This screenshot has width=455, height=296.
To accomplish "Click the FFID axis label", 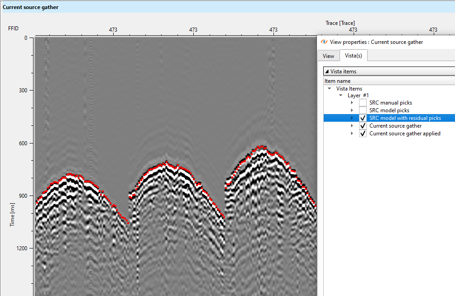I will (x=14, y=29).
